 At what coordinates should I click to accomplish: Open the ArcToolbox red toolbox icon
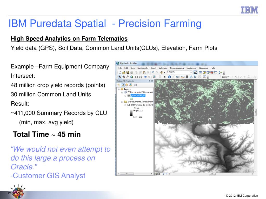(212, 72)
